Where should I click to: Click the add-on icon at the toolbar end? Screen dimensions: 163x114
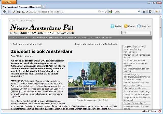click(x=157, y=12)
